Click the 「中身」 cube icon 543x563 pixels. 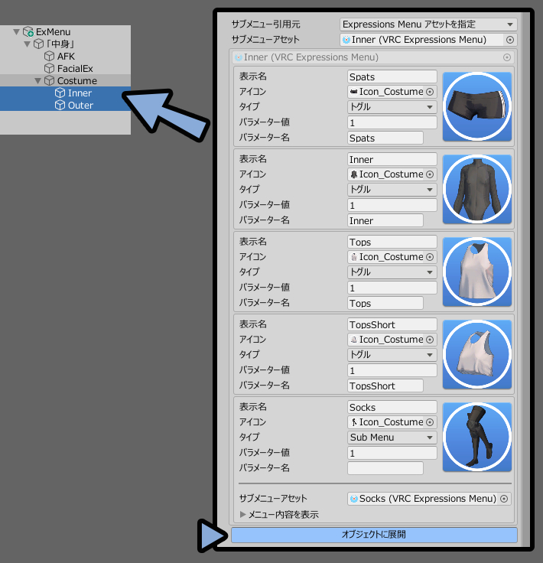[x=38, y=44]
